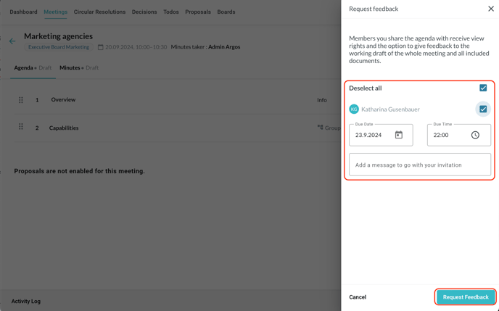Open the Due Date calendar picker icon
Image resolution: width=499 pixels, height=311 pixels.
pyautogui.click(x=398, y=135)
